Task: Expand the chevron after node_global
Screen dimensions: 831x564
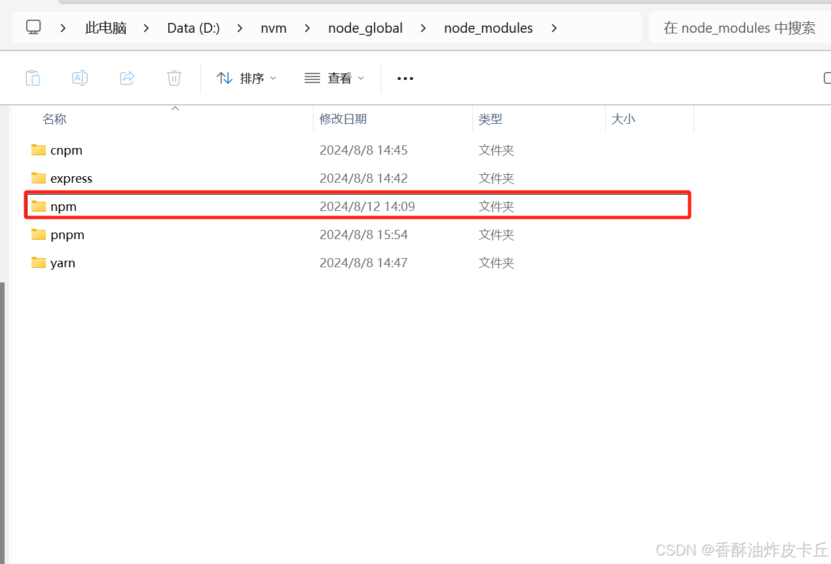Action: tap(423, 28)
